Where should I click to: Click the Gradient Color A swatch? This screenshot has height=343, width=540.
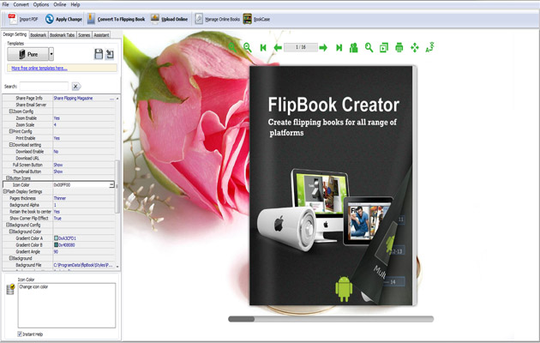point(56,238)
